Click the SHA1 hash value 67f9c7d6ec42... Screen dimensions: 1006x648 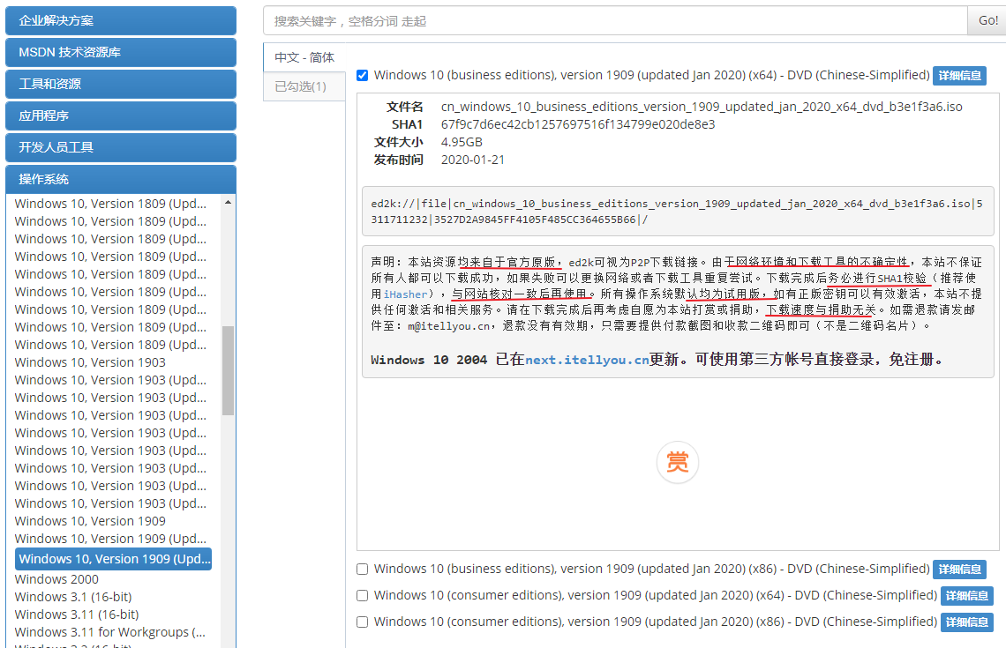pyautogui.click(x=578, y=124)
